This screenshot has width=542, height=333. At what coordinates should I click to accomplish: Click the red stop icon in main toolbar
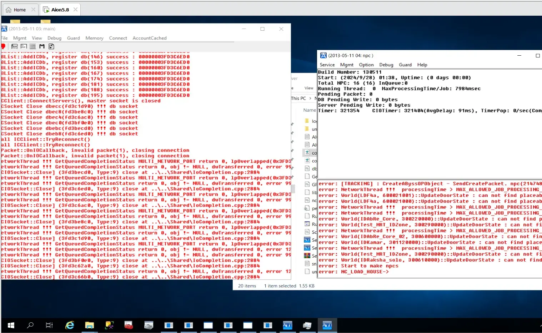pyautogui.click(x=3, y=46)
